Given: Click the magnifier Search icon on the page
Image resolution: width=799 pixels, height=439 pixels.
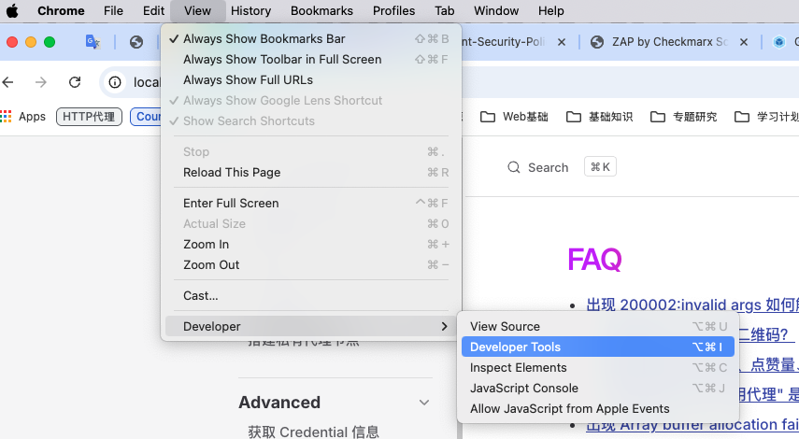Looking at the screenshot, I should [x=514, y=167].
